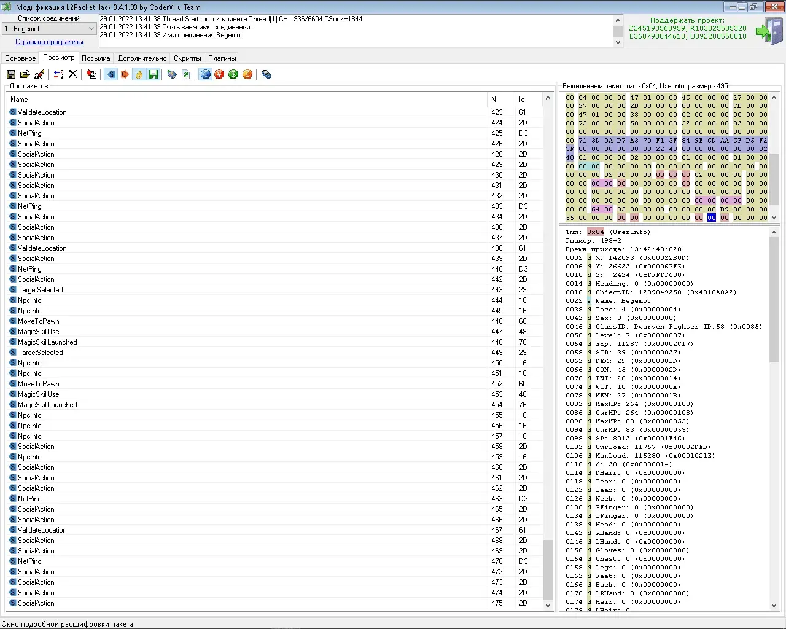This screenshot has width=786, height=629.
Task: Select ValidateLocation packet number 438
Action: (x=275, y=248)
